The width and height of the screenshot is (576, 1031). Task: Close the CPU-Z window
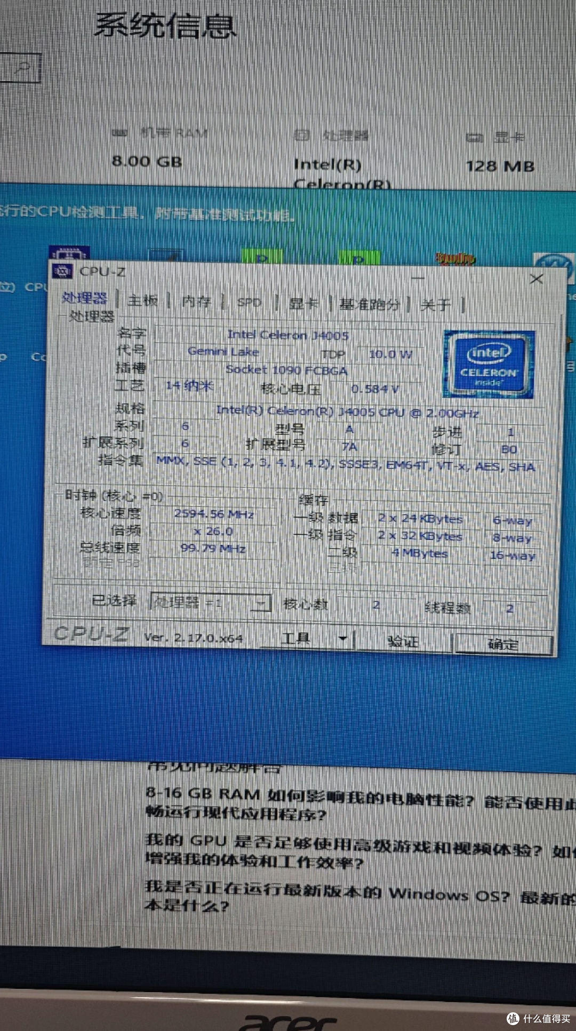[537, 279]
